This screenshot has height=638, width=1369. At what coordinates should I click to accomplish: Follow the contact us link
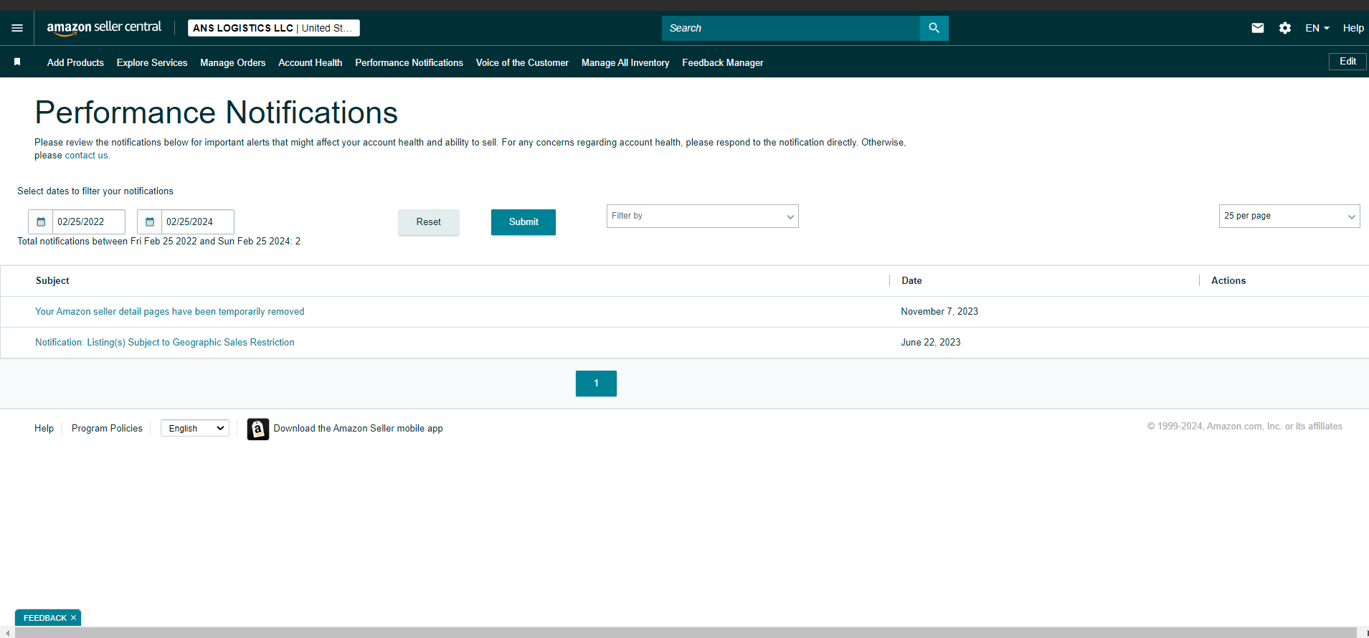[x=87, y=156]
